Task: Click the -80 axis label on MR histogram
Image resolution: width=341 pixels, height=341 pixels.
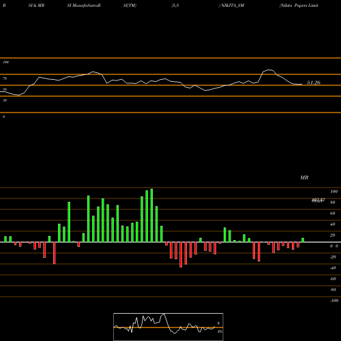Action: click(x=333, y=290)
